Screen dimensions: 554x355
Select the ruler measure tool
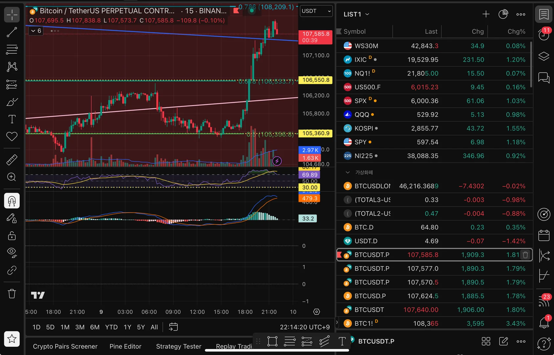pos(12,160)
